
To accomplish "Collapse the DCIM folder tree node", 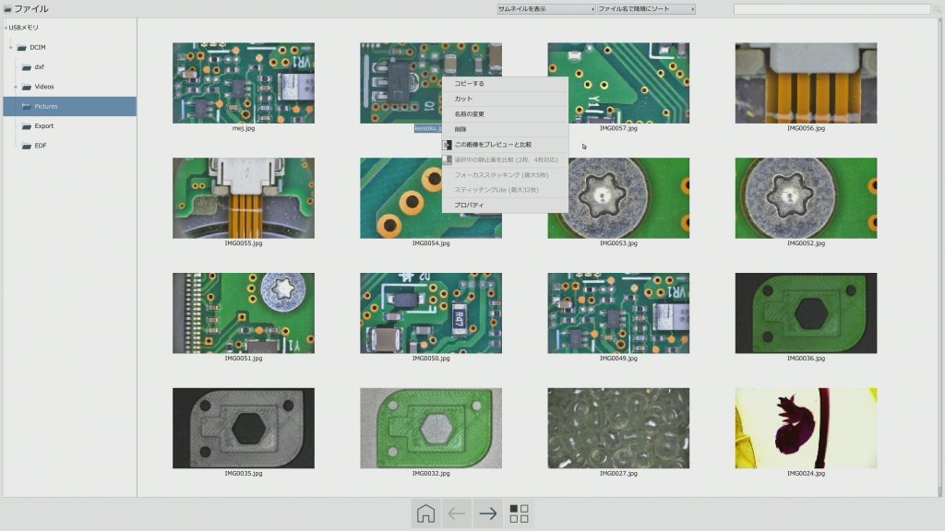I will [x=10, y=47].
